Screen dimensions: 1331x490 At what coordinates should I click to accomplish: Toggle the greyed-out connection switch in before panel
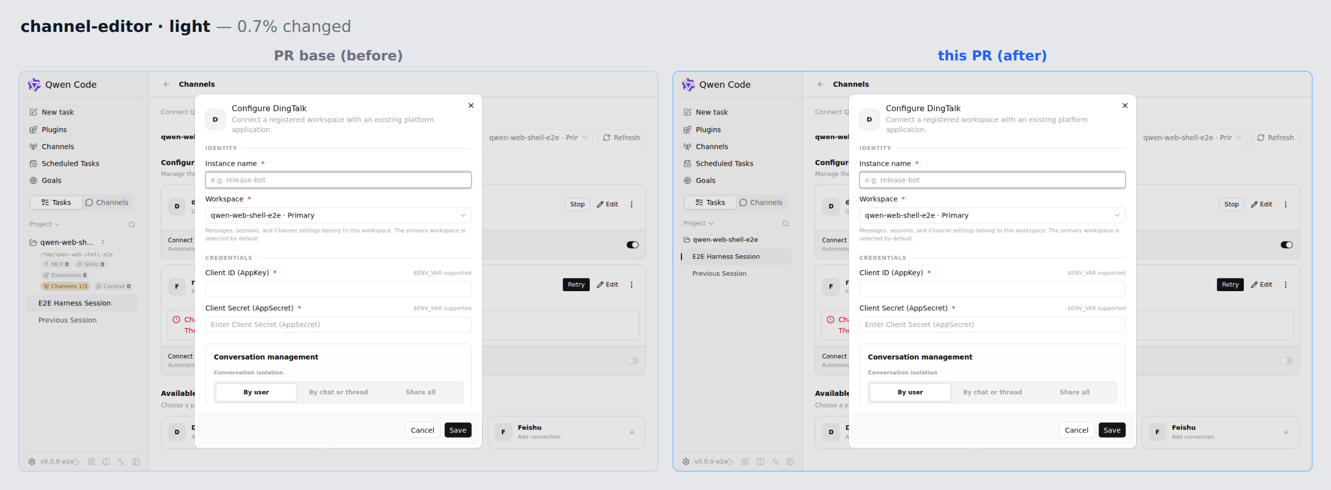tap(632, 361)
